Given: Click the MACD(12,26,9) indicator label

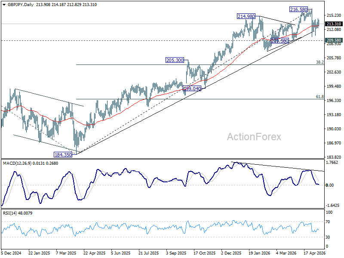Looking at the screenshot, I should click(x=17, y=163).
